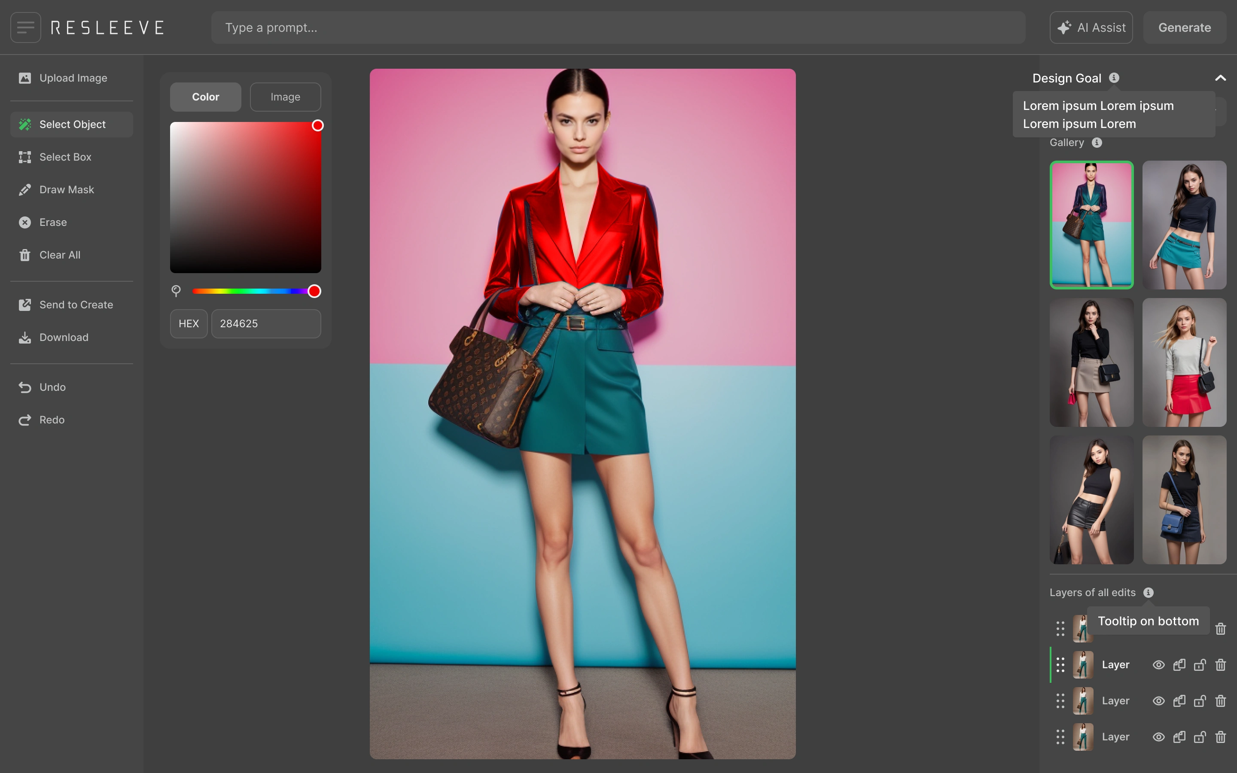Viewport: 1237px width, 773px height.
Task: Click the Generate button
Action: point(1184,27)
